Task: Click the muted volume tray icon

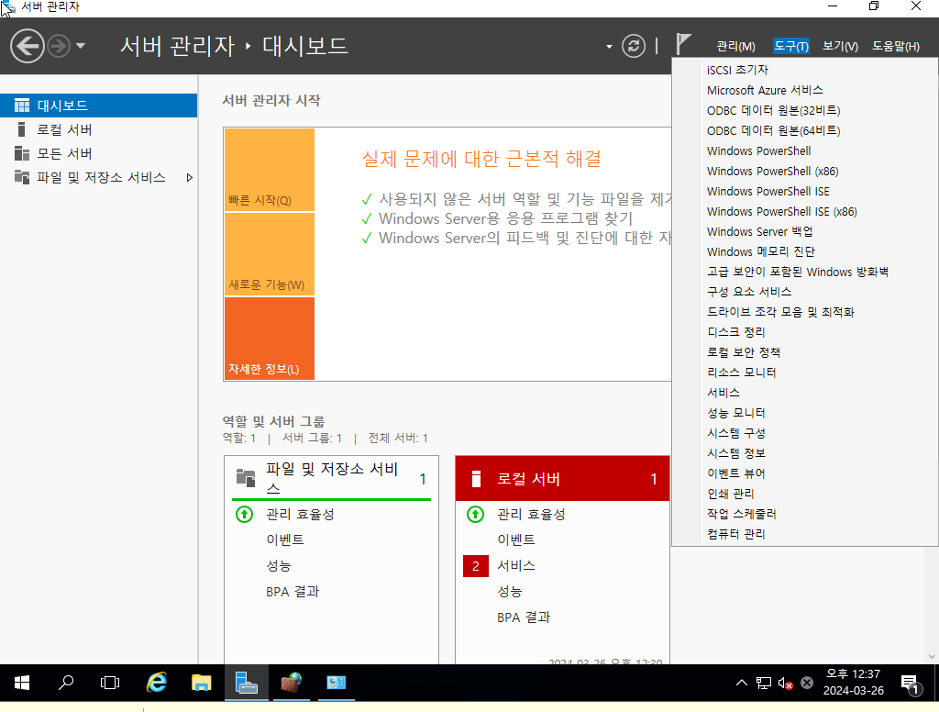Action: [785, 683]
